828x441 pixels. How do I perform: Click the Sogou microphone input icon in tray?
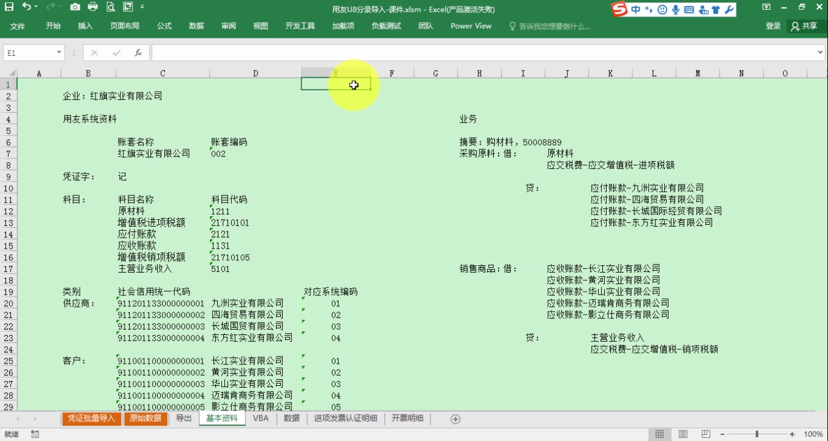click(675, 10)
